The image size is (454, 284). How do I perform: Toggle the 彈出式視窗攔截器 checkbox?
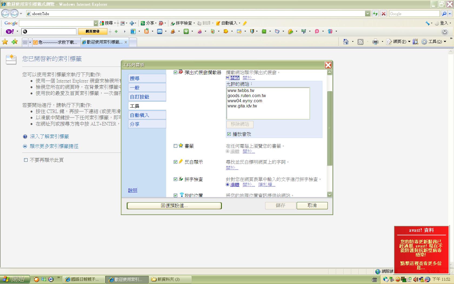point(175,72)
